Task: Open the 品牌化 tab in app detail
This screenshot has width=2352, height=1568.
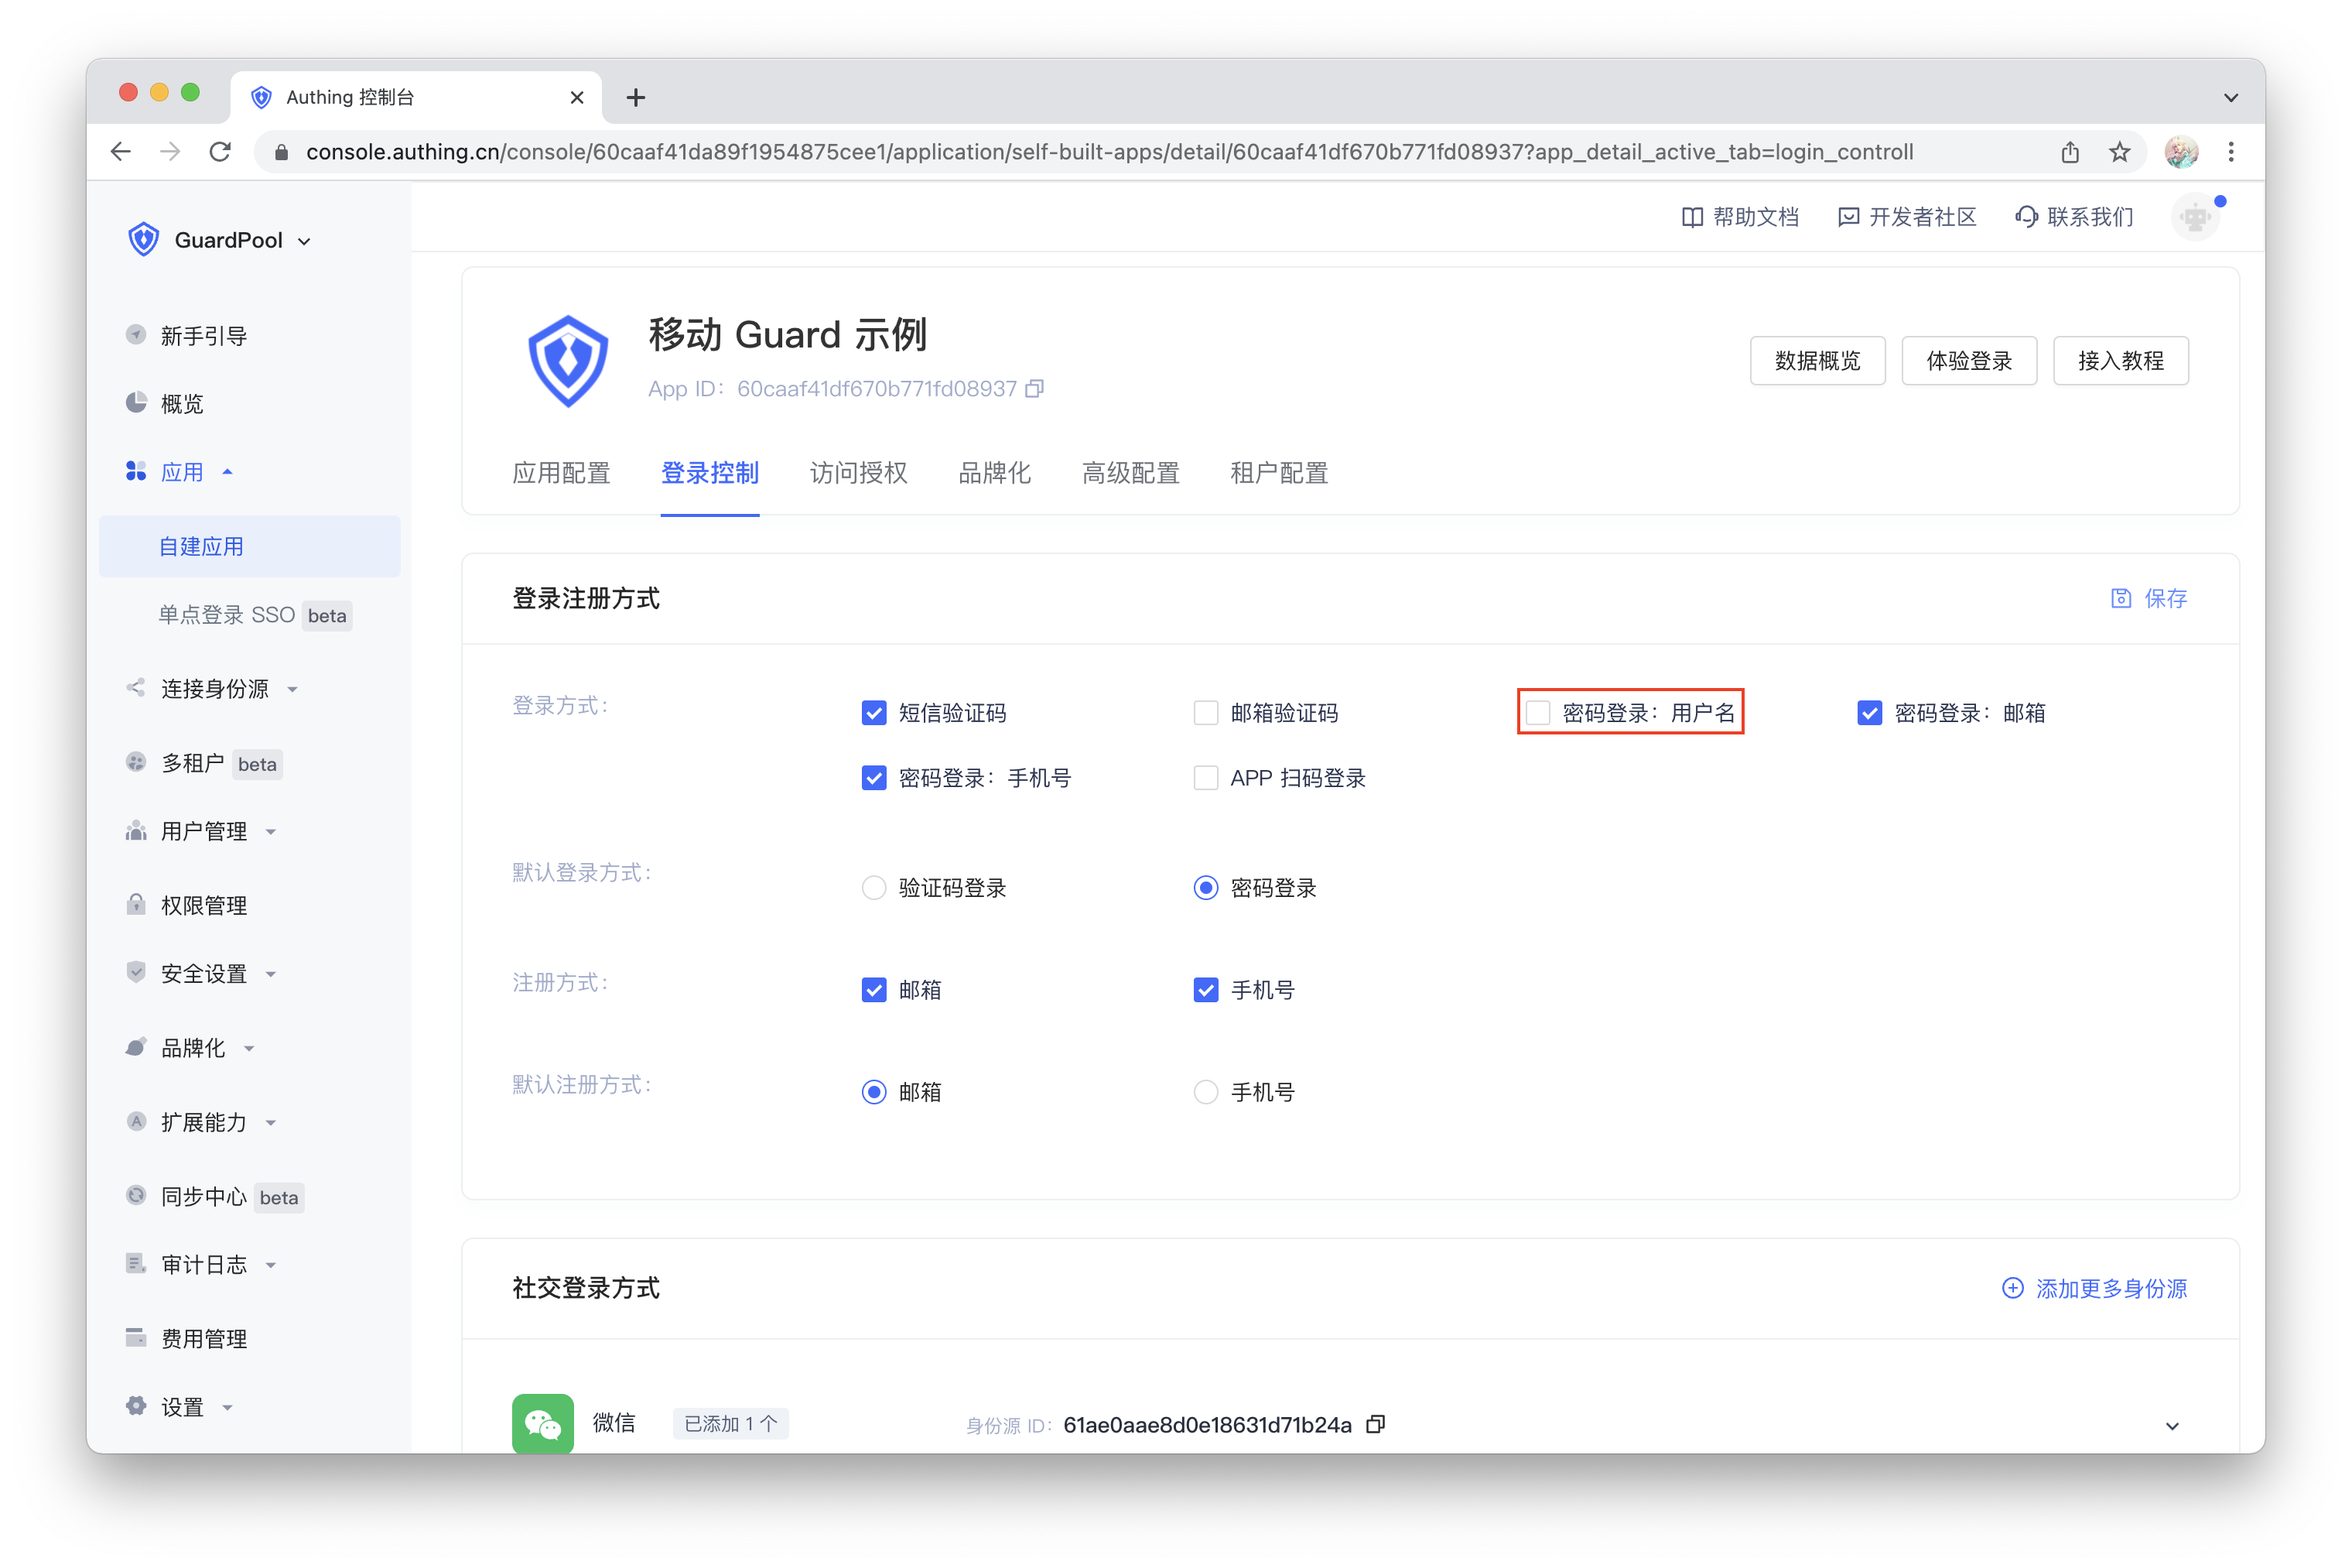Action: [993, 473]
